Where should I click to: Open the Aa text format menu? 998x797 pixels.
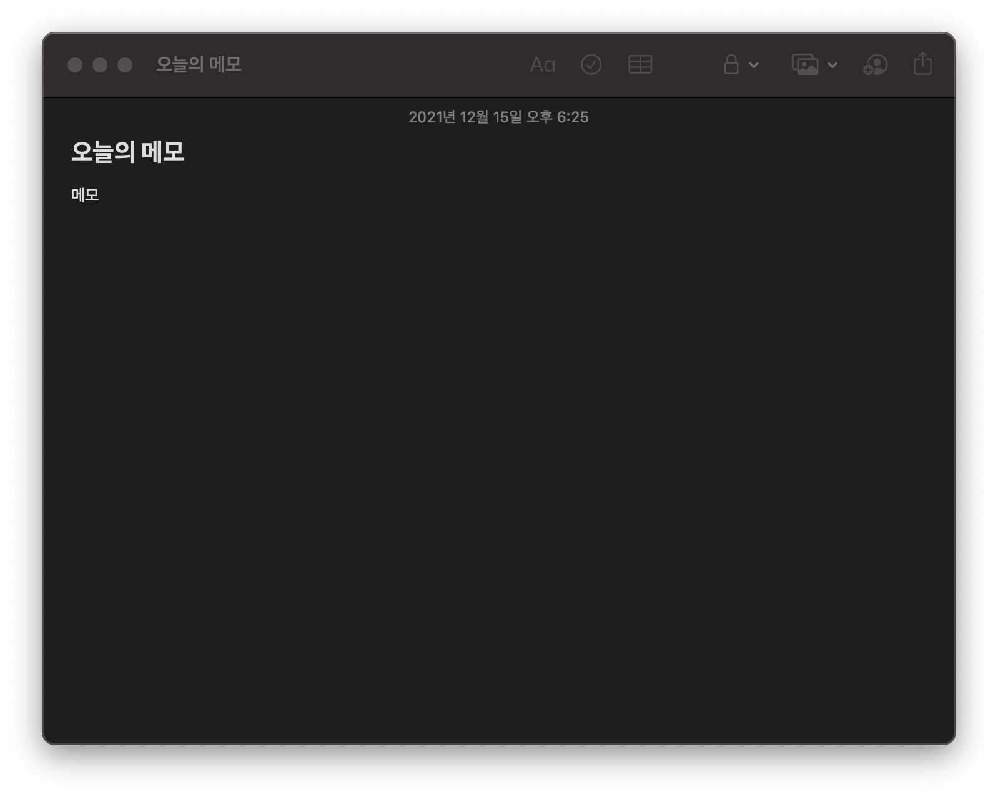click(x=542, y=64)
